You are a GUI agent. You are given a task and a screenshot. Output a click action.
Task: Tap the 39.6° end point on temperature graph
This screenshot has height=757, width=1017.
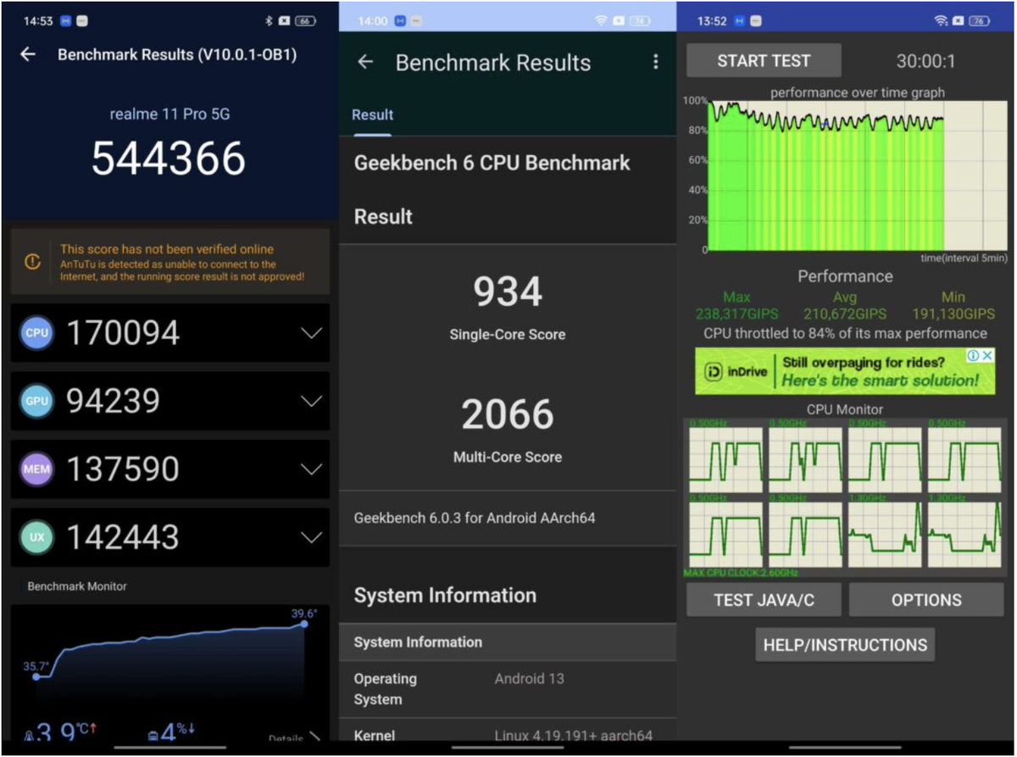(304, 624)
